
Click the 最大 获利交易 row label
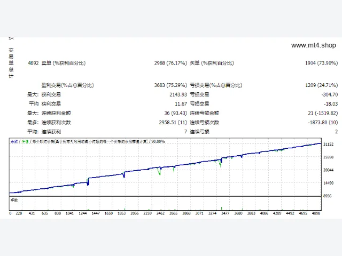[x=44, y=94]
